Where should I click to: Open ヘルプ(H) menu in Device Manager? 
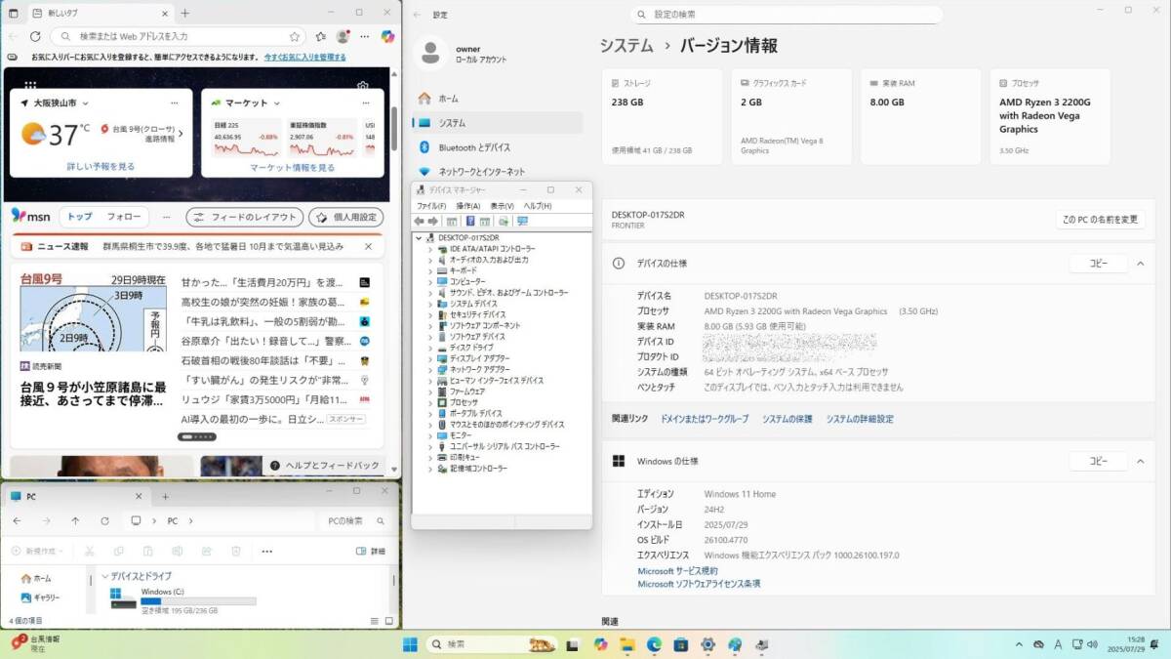538,206
